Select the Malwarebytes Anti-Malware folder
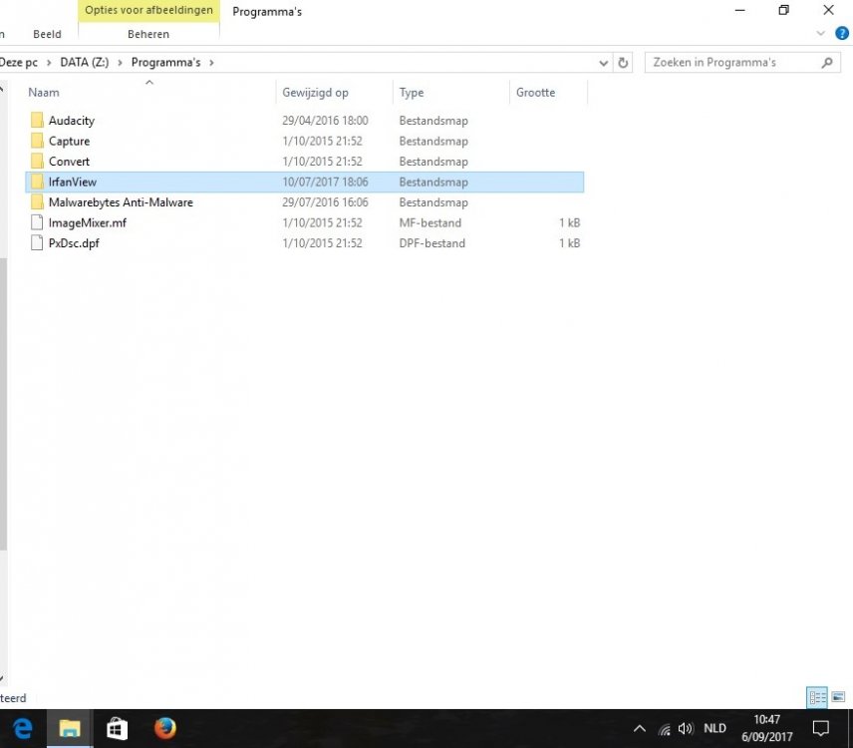853x748 pixels. (121, 202)
